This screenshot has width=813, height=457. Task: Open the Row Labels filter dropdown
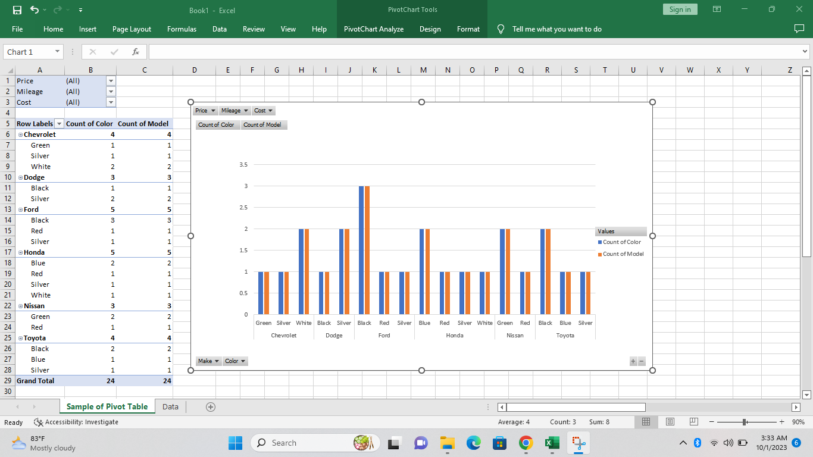point(59,124)
